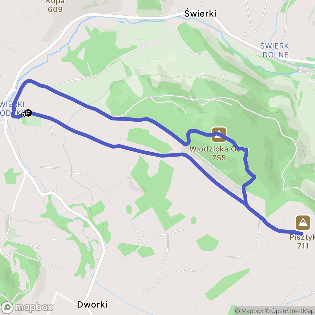The width and height of the screenshot is (315, 315).
Task: Open the mapbox wordmark link
Action: (x=34, y=307)
